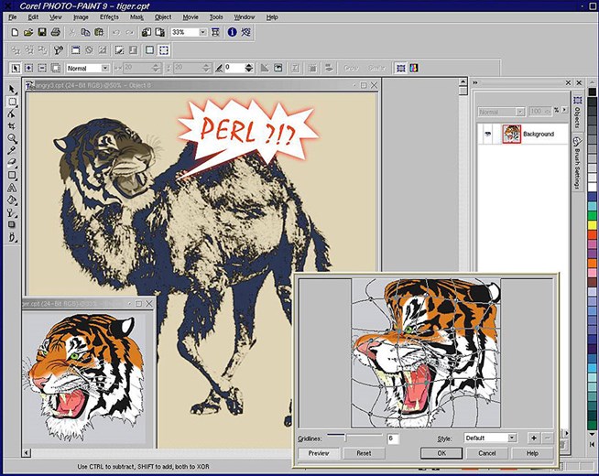Image resolution: width=599 pixels, height=476 pixels.
Task: Click the Save disk icon
Action: (x=42, y=32)
